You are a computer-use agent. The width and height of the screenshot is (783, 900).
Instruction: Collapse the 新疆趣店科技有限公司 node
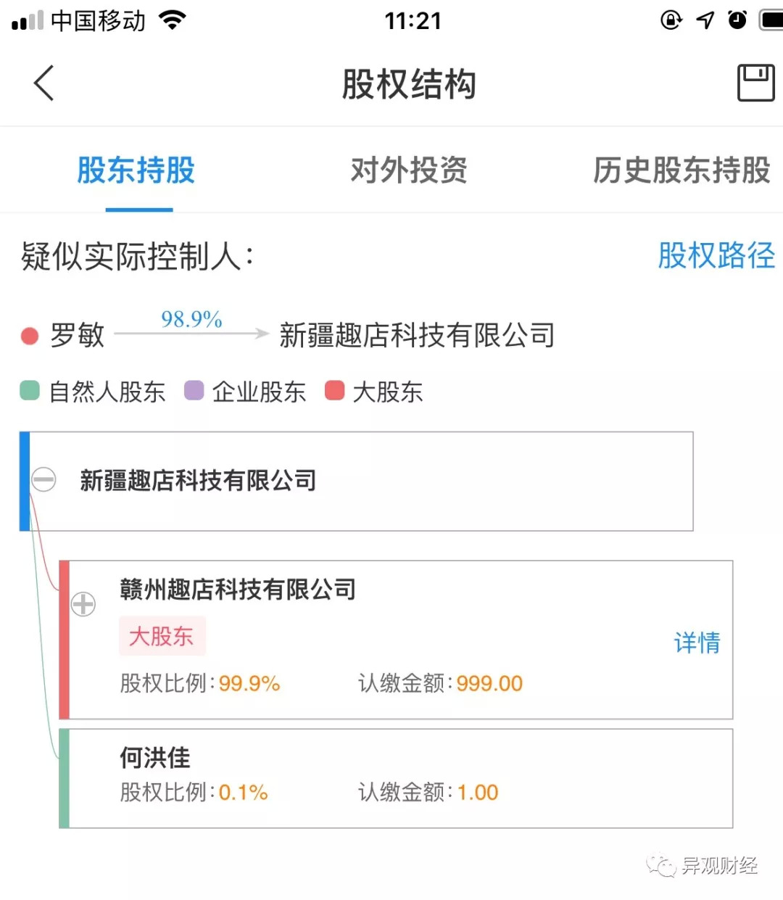tap(43, 479)
